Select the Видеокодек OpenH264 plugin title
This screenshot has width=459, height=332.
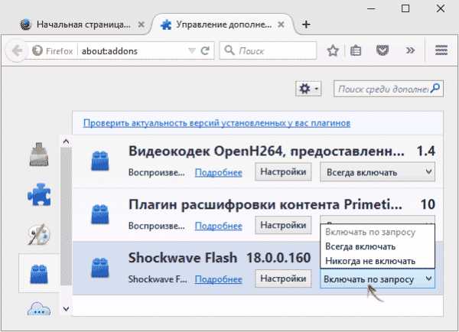click(266, 151)
